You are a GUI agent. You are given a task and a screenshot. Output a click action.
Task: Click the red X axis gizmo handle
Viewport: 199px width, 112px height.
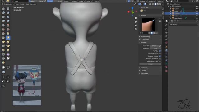pyautogui.click(x=128, y=12)
